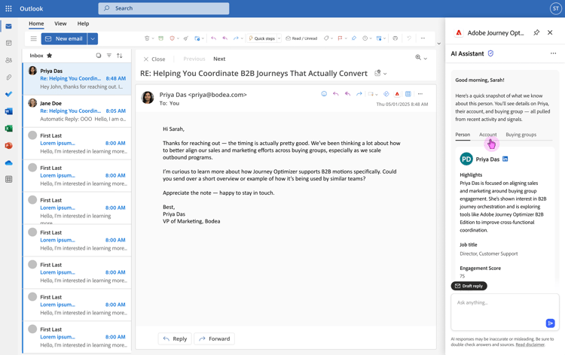
Task: Click the Categorize tag icon in ribbon
Action: 326,38
